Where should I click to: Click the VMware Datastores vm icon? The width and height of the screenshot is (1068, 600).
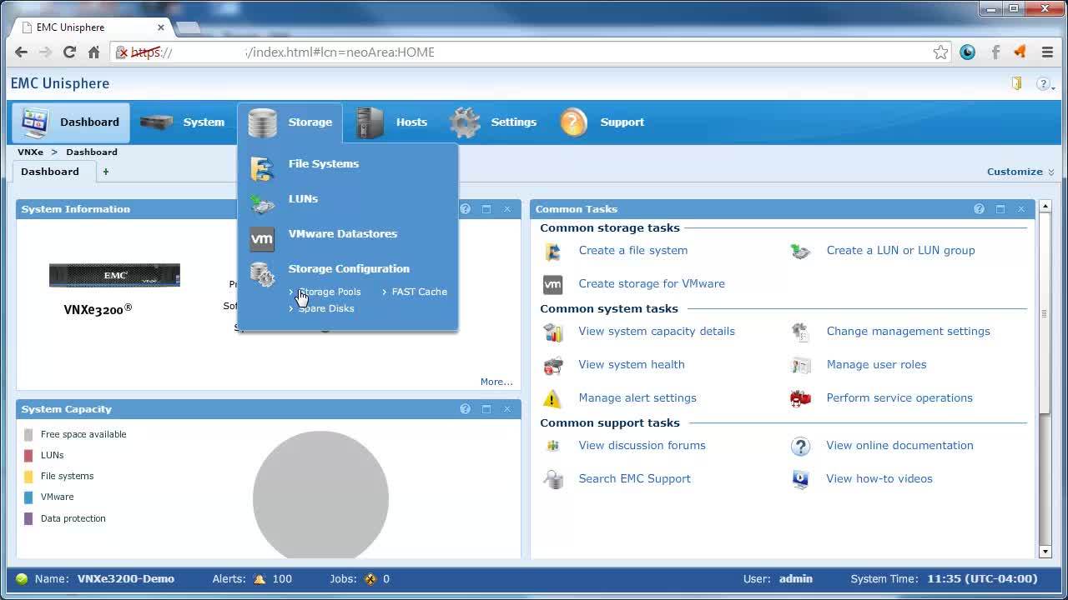(262, 239)
